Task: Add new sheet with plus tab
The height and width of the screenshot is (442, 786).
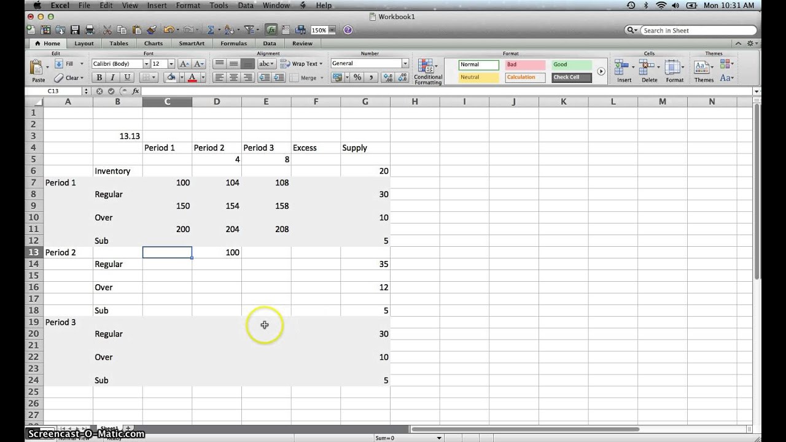Action: point(128,428)
